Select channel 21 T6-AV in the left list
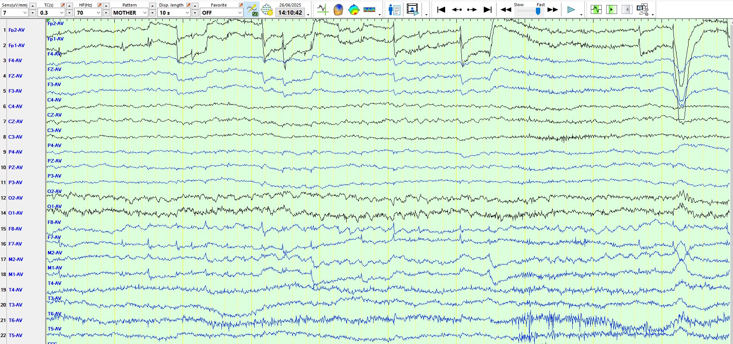733x344 pixels. (x=15, y=320)
